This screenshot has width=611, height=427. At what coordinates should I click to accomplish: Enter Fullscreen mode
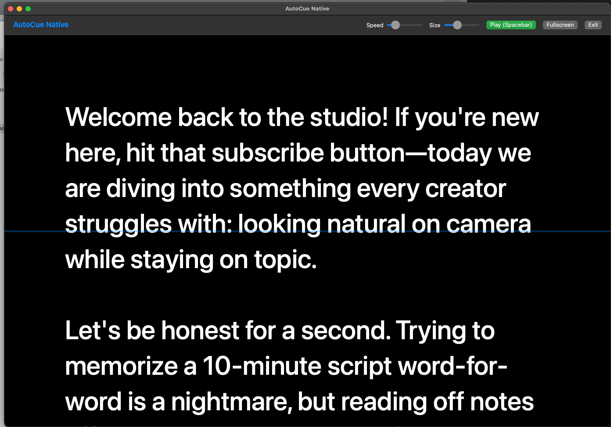[x=560, y=25]
